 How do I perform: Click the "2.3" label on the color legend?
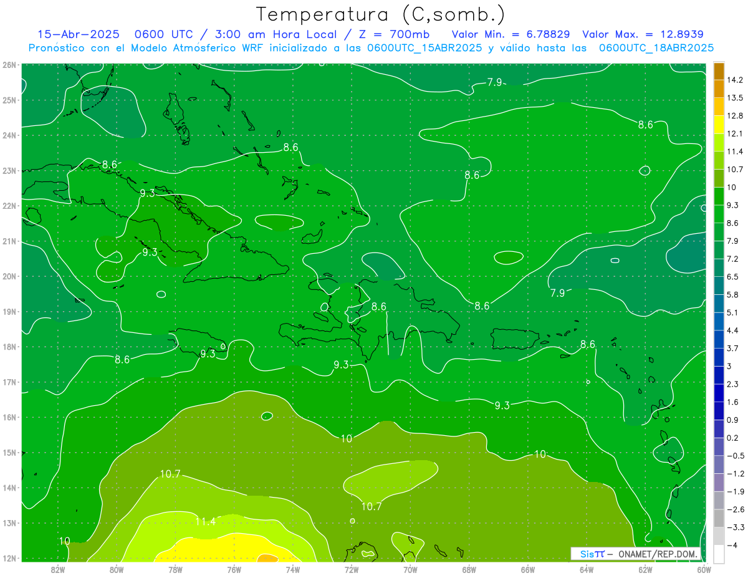click(x=734, y=384)
